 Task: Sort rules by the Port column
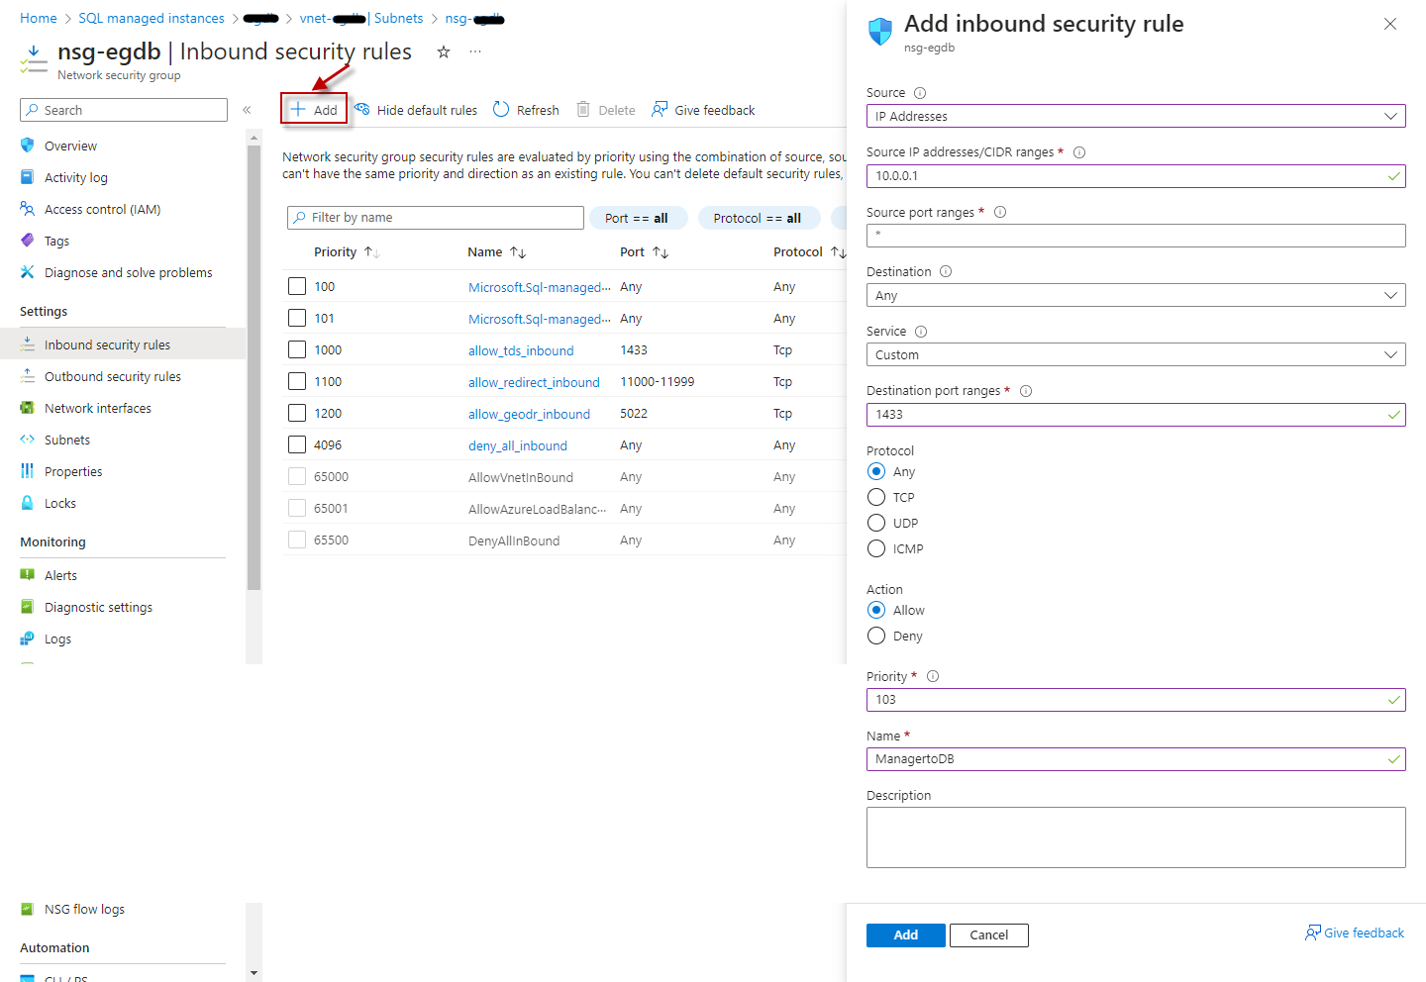coord(644,252)
